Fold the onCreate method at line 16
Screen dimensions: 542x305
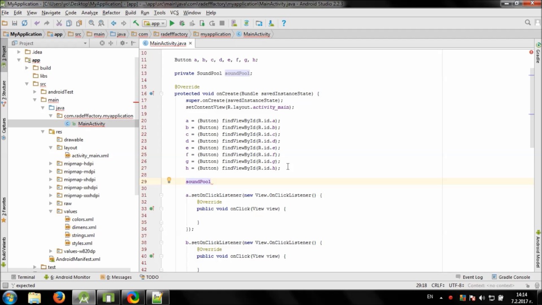click(x=161, y=94)
